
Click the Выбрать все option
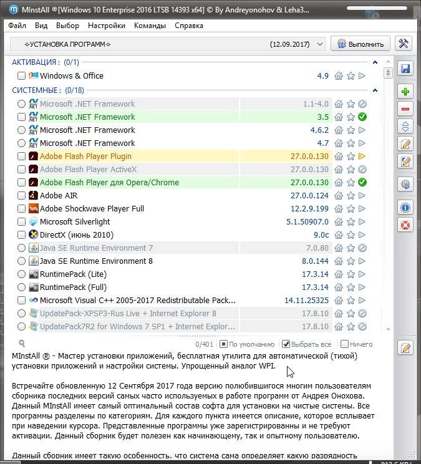[x=307, y=344]
